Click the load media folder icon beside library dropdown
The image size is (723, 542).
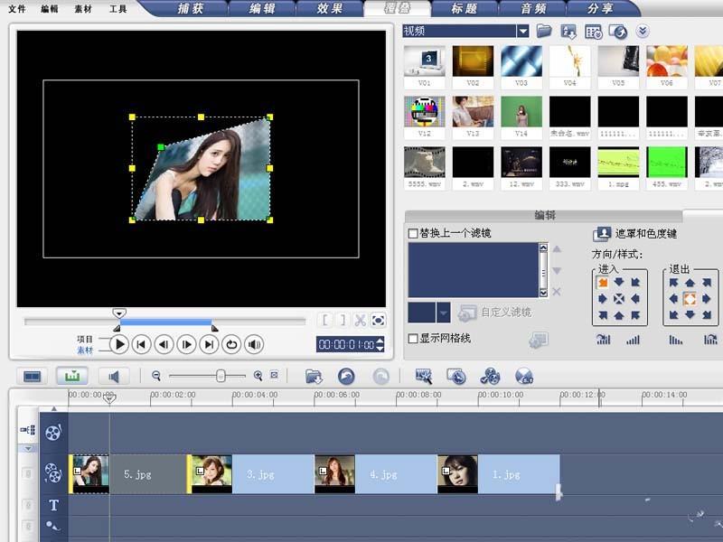(544, 32)
